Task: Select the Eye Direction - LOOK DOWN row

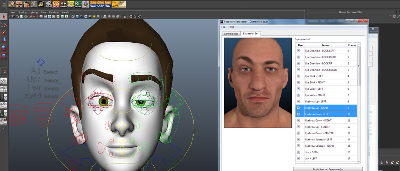Action: 326,70
